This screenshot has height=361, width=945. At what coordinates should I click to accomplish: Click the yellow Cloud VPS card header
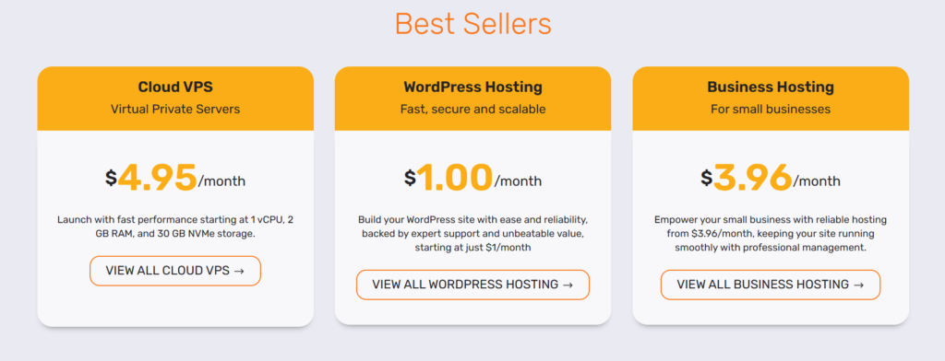pyautogui.click(x=175, y=99)
